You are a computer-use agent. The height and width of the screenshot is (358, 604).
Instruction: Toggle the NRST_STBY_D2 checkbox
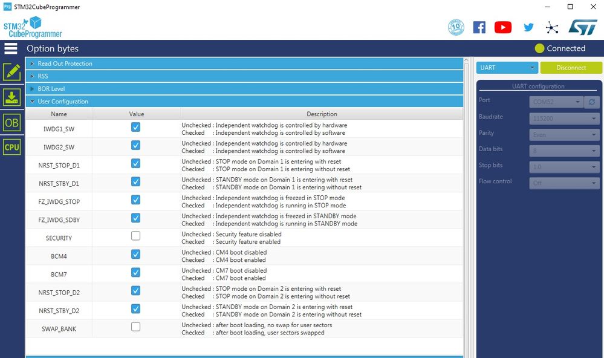point(135,308)
